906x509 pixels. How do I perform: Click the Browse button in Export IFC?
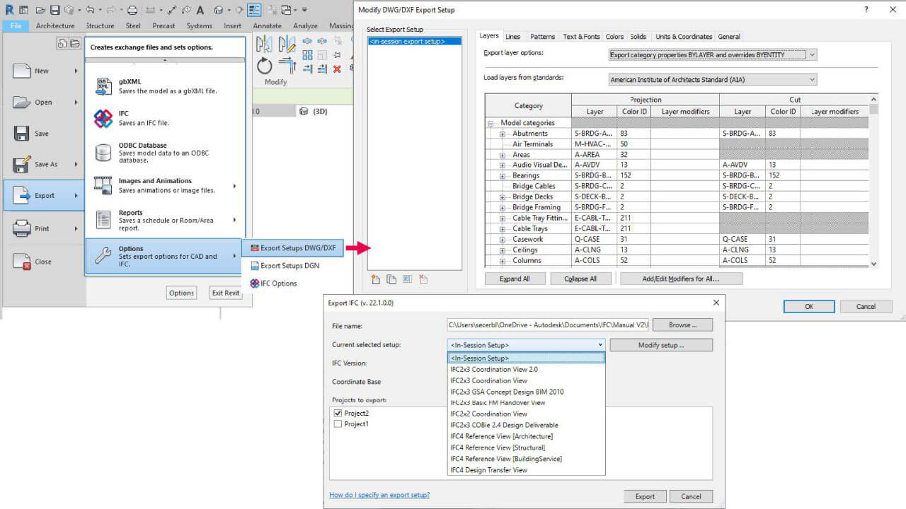682,325
